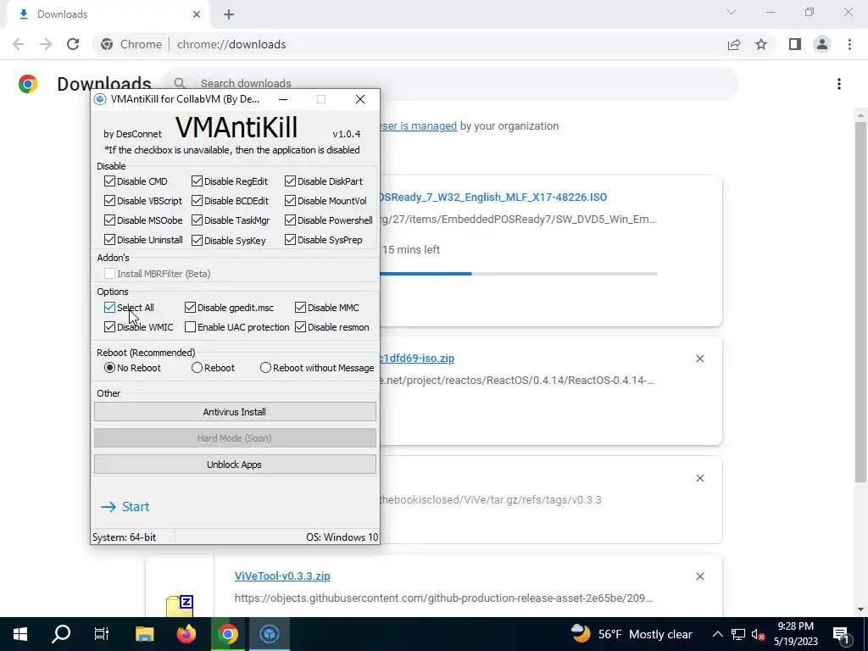Open a new Chrome tab

pos(229,14)
